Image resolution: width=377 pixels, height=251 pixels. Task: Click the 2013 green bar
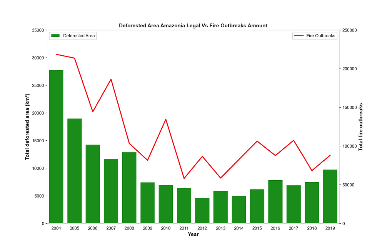(221, 207)
